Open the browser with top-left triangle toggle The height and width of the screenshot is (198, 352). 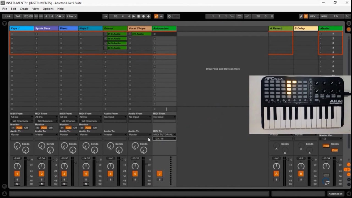click(x=4, y=24)
